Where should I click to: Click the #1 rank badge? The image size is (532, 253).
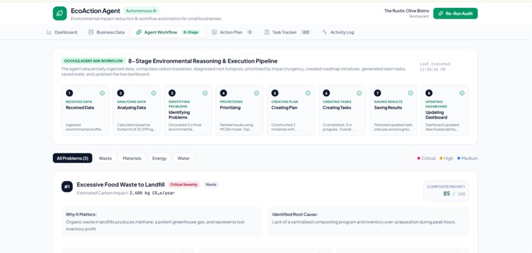click(67, 186)
